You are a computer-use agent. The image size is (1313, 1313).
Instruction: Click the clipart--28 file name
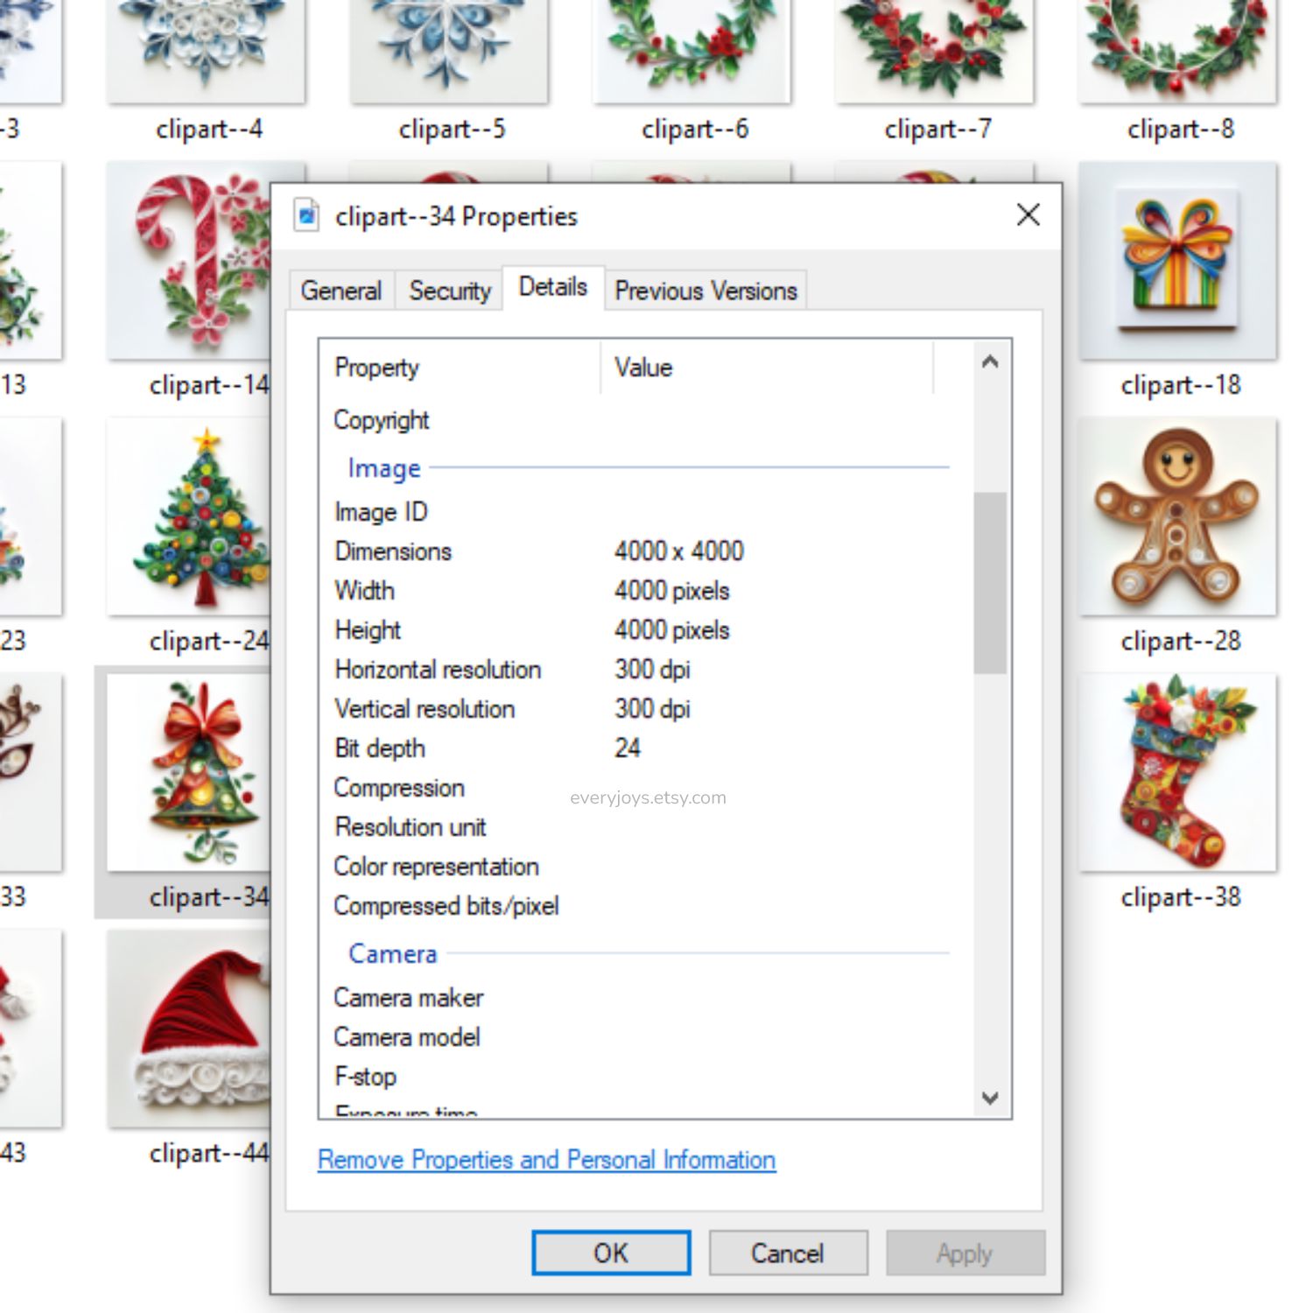click(x=1181, y=641)
